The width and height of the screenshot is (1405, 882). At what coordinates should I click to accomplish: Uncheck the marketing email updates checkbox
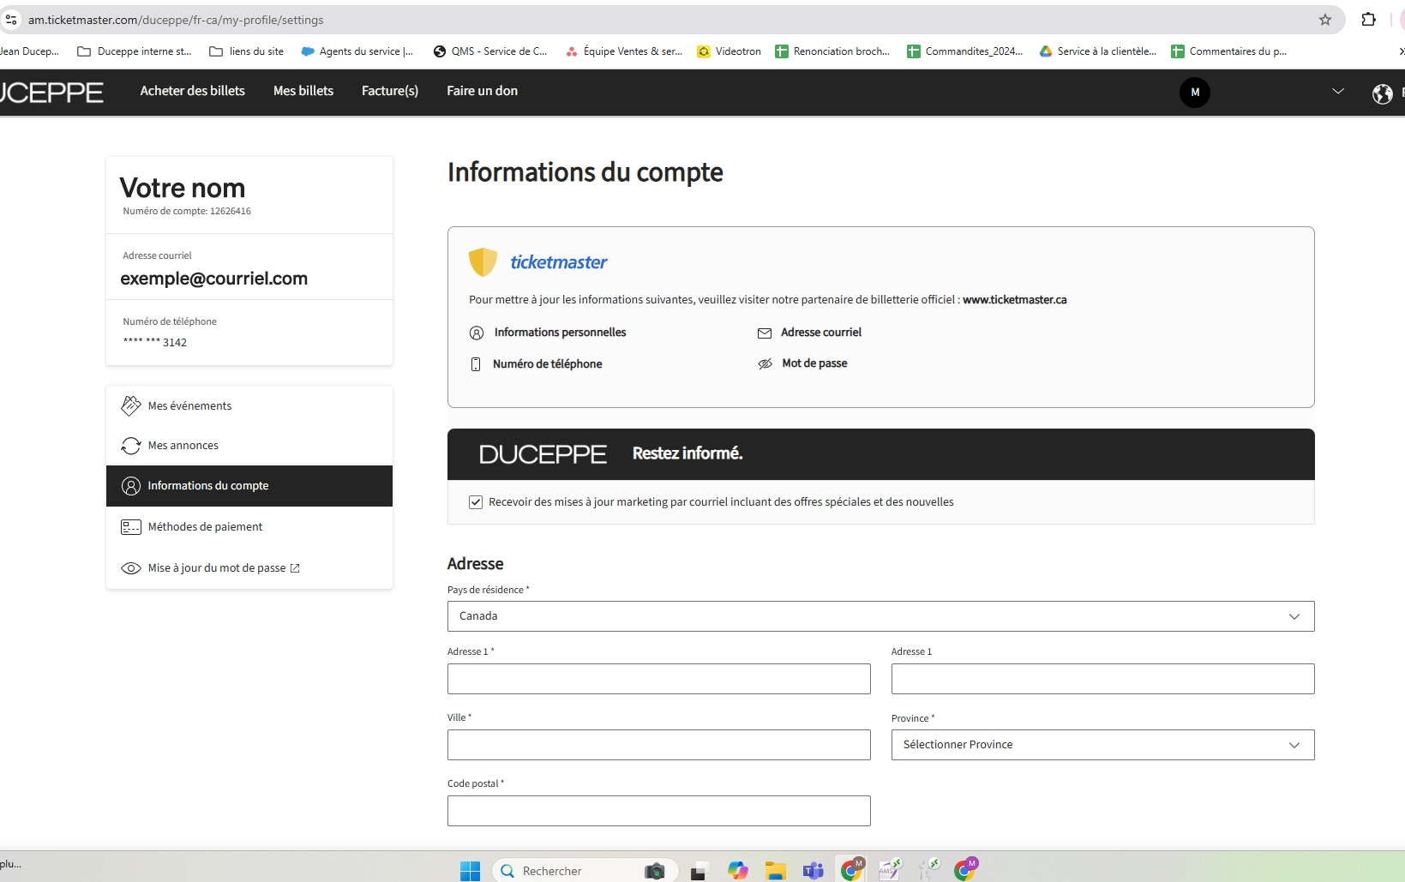[476, 502]
